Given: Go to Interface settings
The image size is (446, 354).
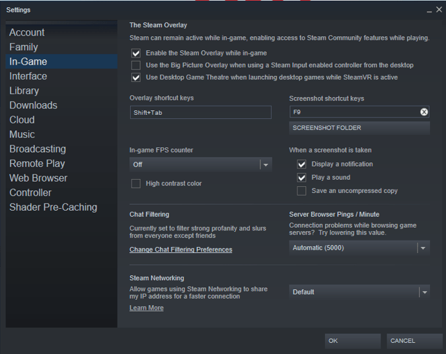Looking at the screenshot, I should (61, 76).
